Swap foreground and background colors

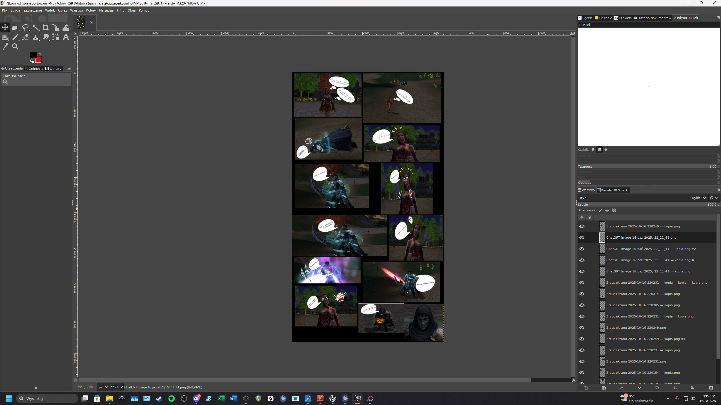pos(40,54)
